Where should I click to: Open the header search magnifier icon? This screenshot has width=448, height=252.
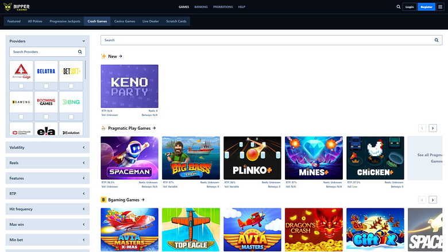tap(398, 7)
